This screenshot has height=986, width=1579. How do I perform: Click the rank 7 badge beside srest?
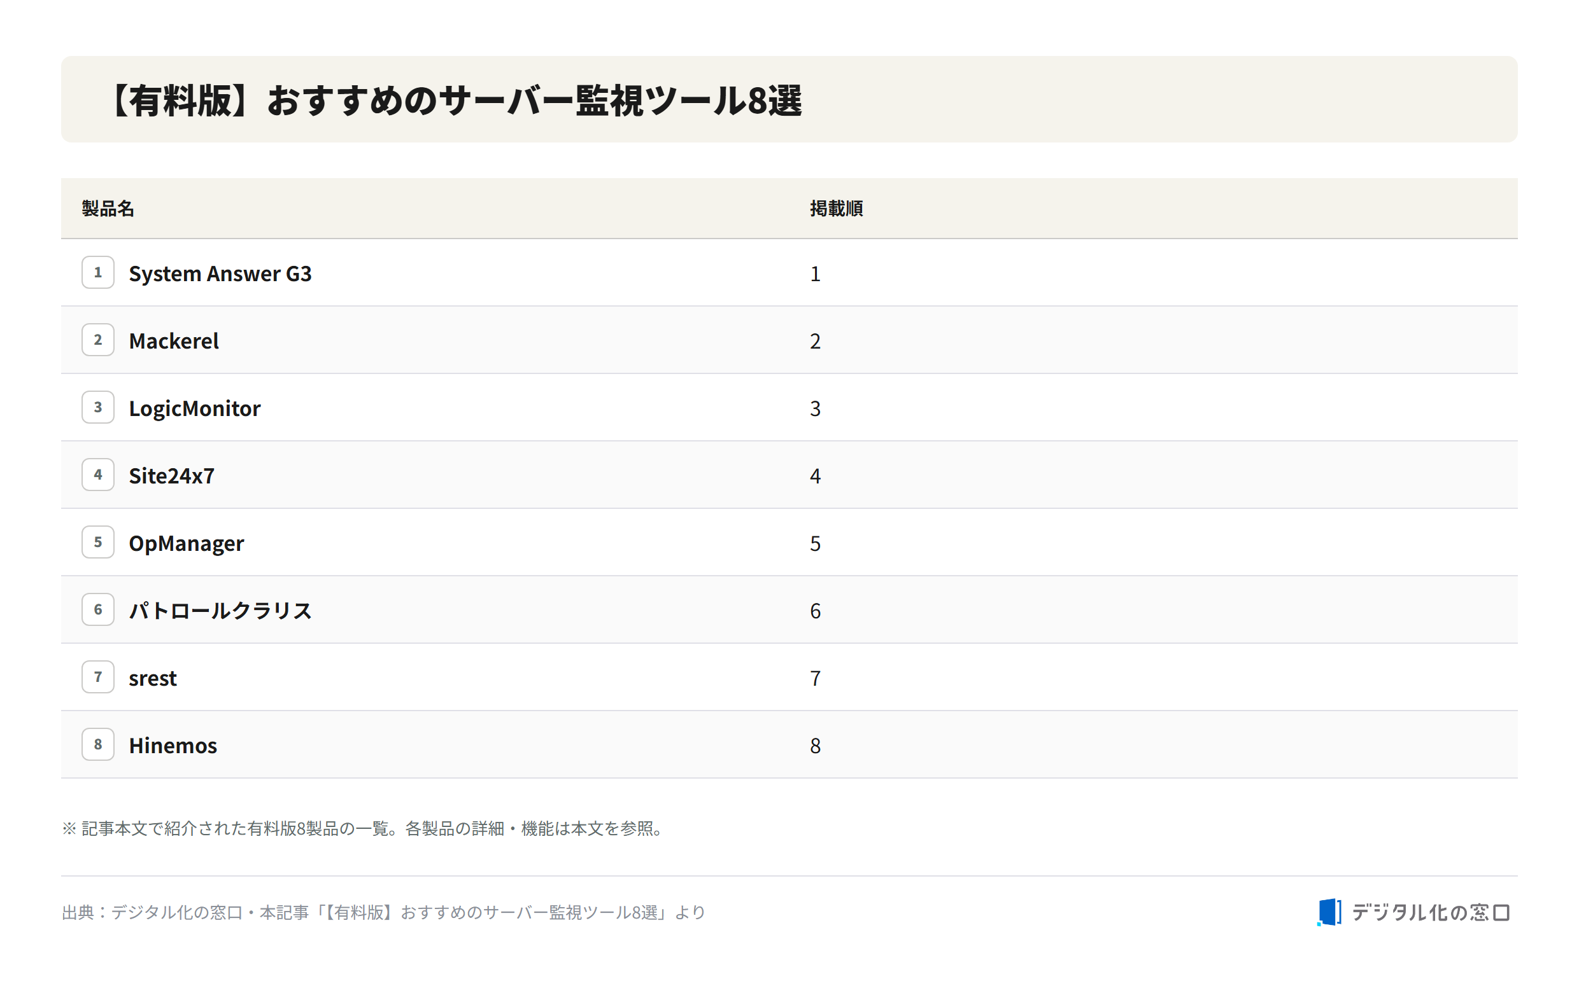click(x=98, y=677)
